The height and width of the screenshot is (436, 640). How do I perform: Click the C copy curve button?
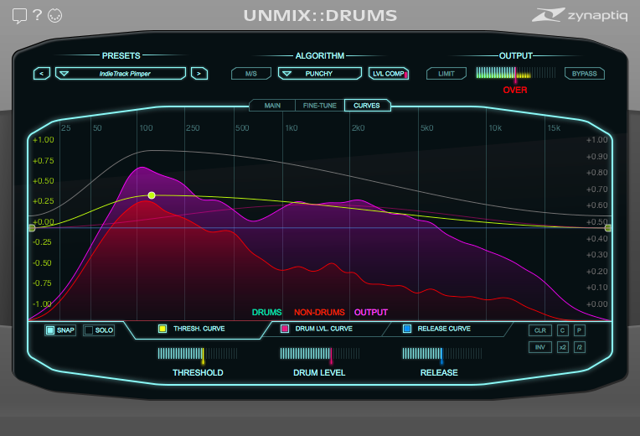563,330
